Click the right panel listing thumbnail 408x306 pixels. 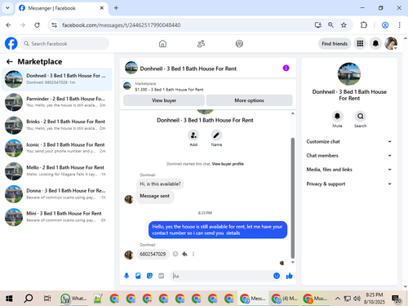(349, 74)
